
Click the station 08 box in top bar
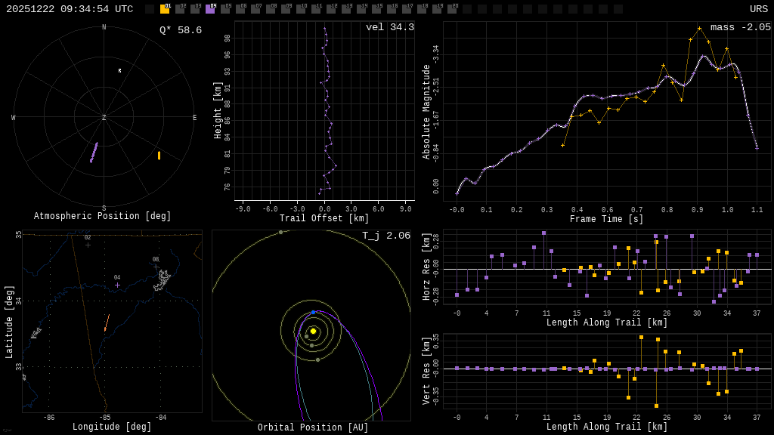[271, 9]
